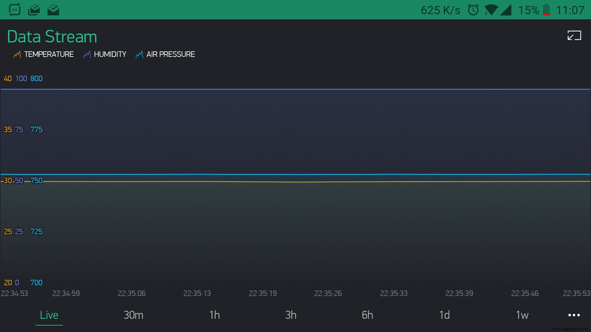Switch to the 1d time range
This screenshot has height=332, width=591.
(445, 315)
